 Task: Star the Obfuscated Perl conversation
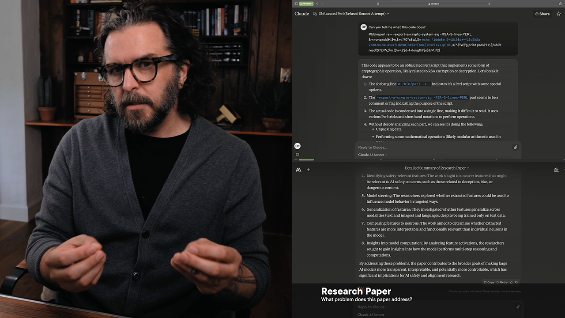coord(558,14)
